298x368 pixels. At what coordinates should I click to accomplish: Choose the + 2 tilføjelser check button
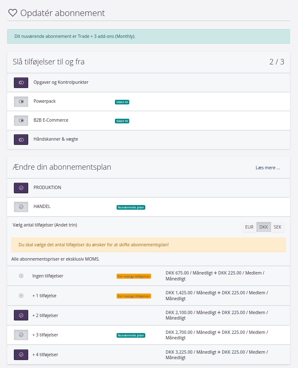point(21,315)
